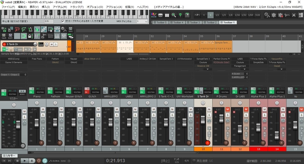304x164 pixels.
Task: Expand the S Tank Dr FX list arrow
Action: tap(208, 69)
